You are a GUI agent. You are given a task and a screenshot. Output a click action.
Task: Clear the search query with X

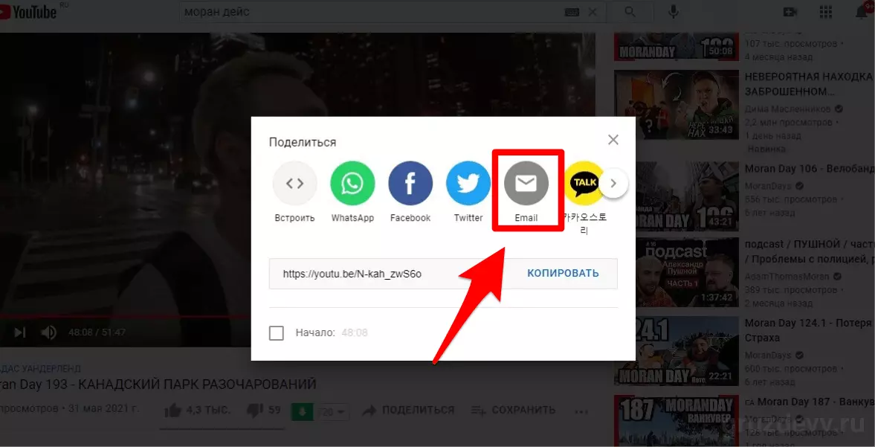(x=593, y=12)
